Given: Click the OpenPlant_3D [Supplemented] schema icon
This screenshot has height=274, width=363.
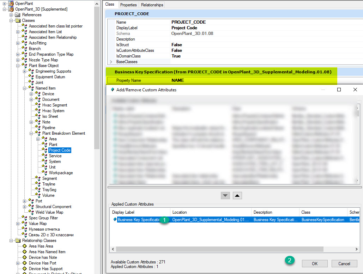Looking at the screenshot, I should 11,9.
